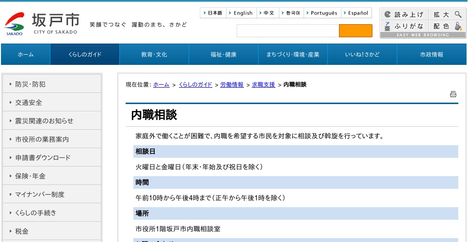Toggle ふりがな furigana display
Image resolution: width=468 pixels, height=242 pixels.
click(x=404, y=26)
